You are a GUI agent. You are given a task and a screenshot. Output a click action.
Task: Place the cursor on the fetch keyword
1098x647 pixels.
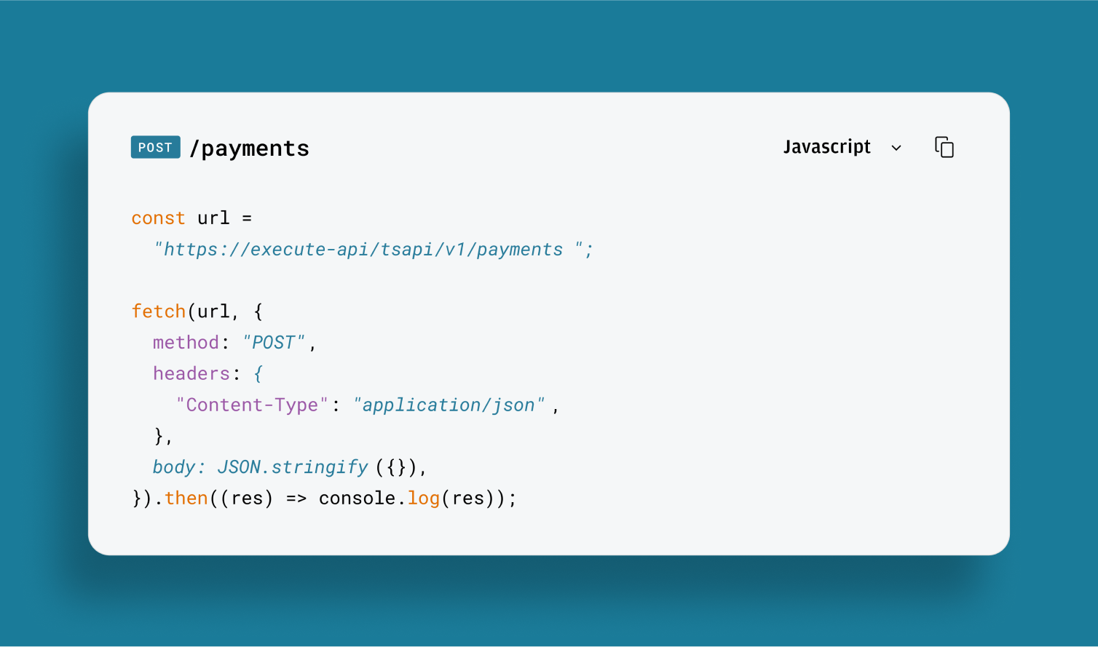[158, 311]
